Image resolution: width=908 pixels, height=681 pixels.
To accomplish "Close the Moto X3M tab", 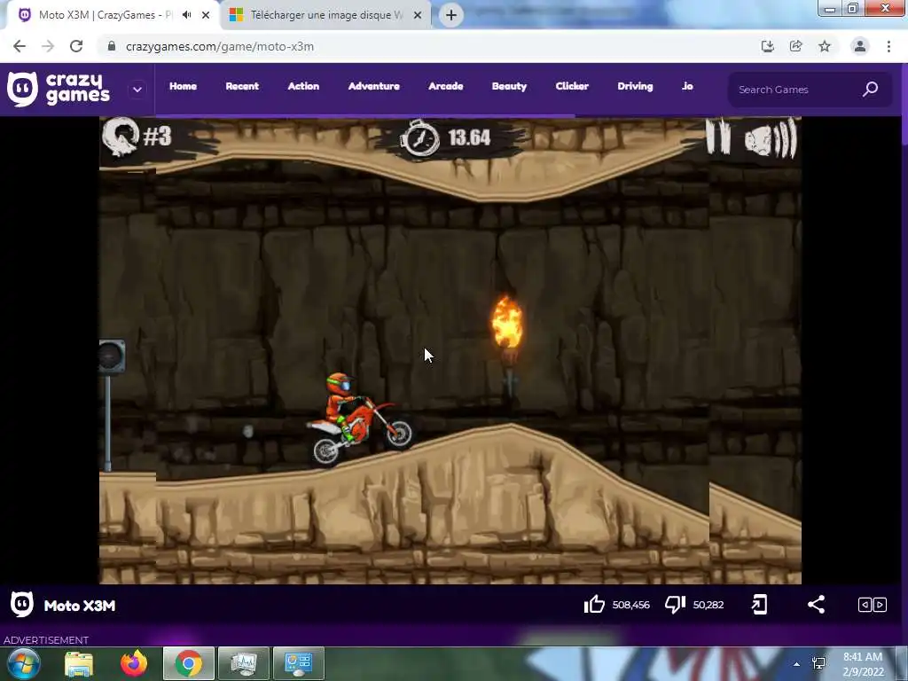I will coord(206,15).
